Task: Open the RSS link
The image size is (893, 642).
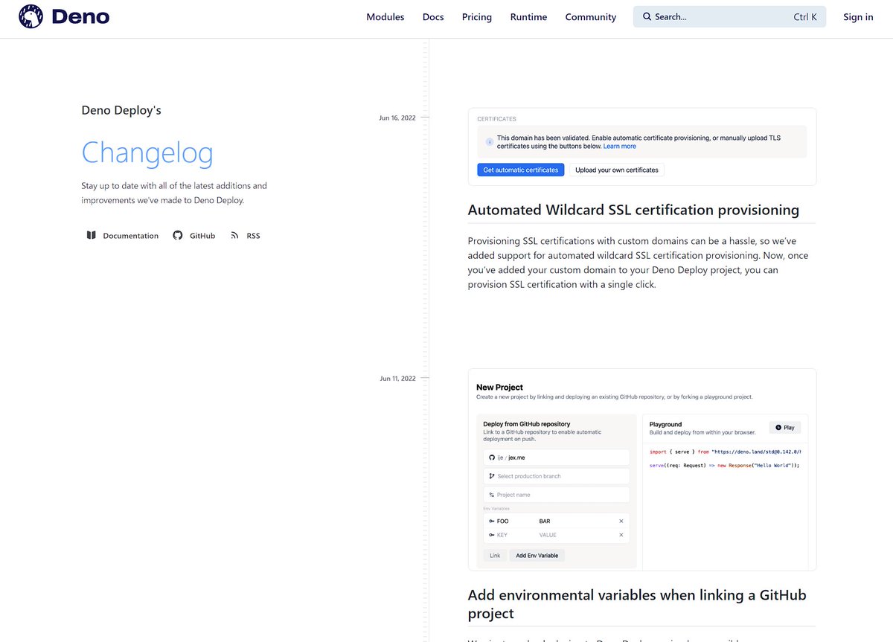Action: 246,235
